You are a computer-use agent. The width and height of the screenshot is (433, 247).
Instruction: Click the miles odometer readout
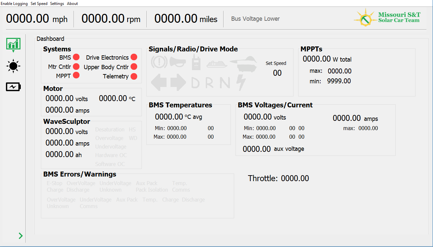[x=186, y=18]
